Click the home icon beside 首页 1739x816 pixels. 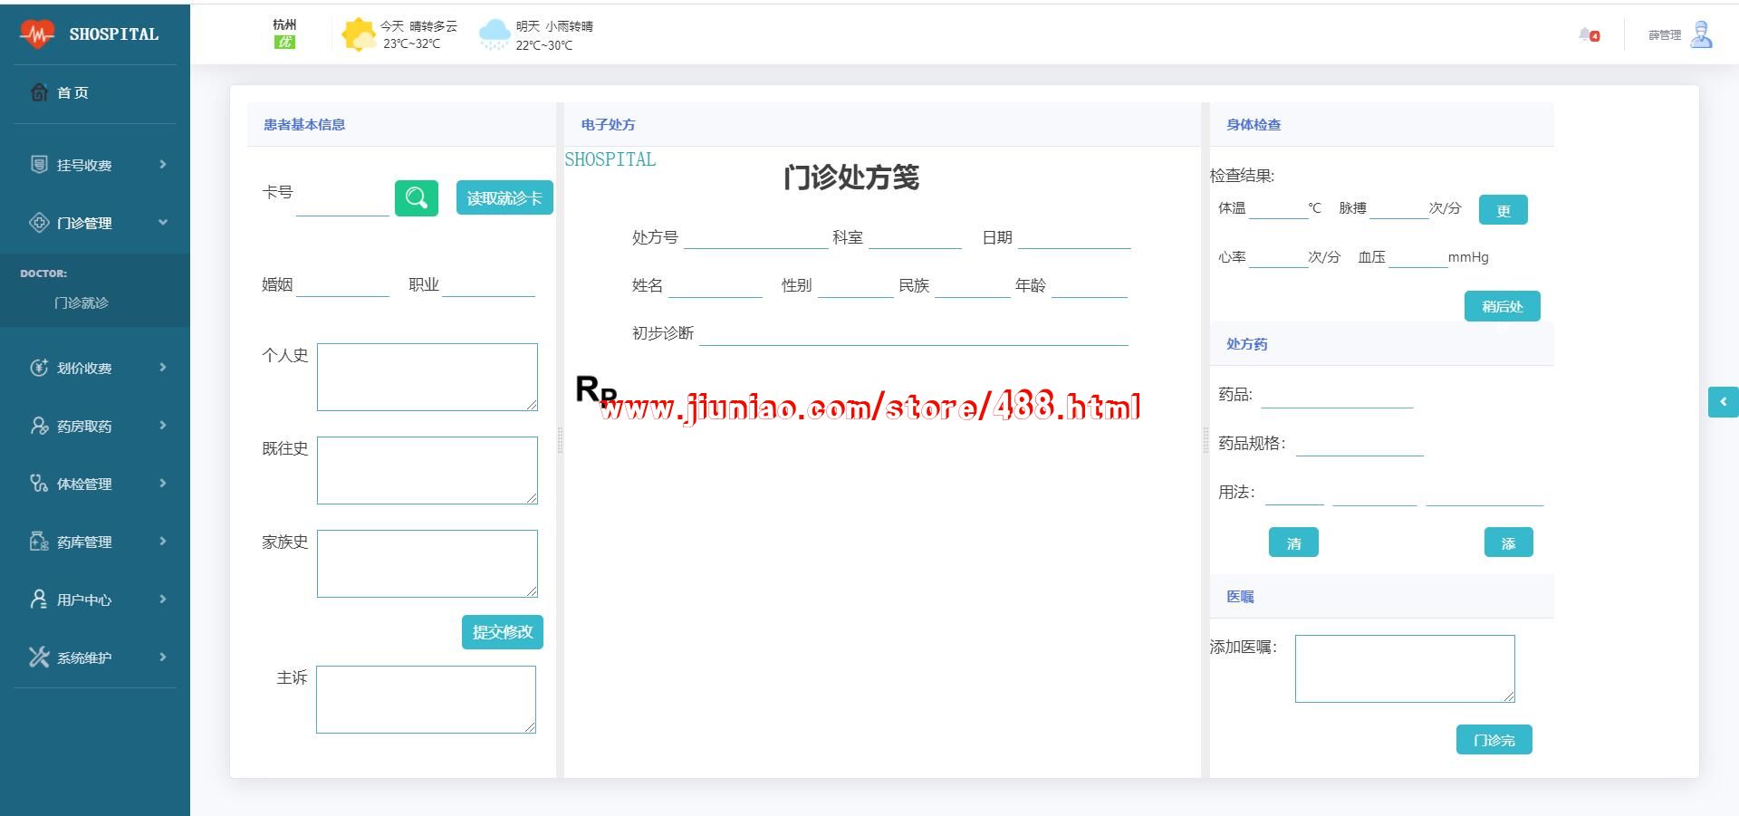tap(39, 92)
